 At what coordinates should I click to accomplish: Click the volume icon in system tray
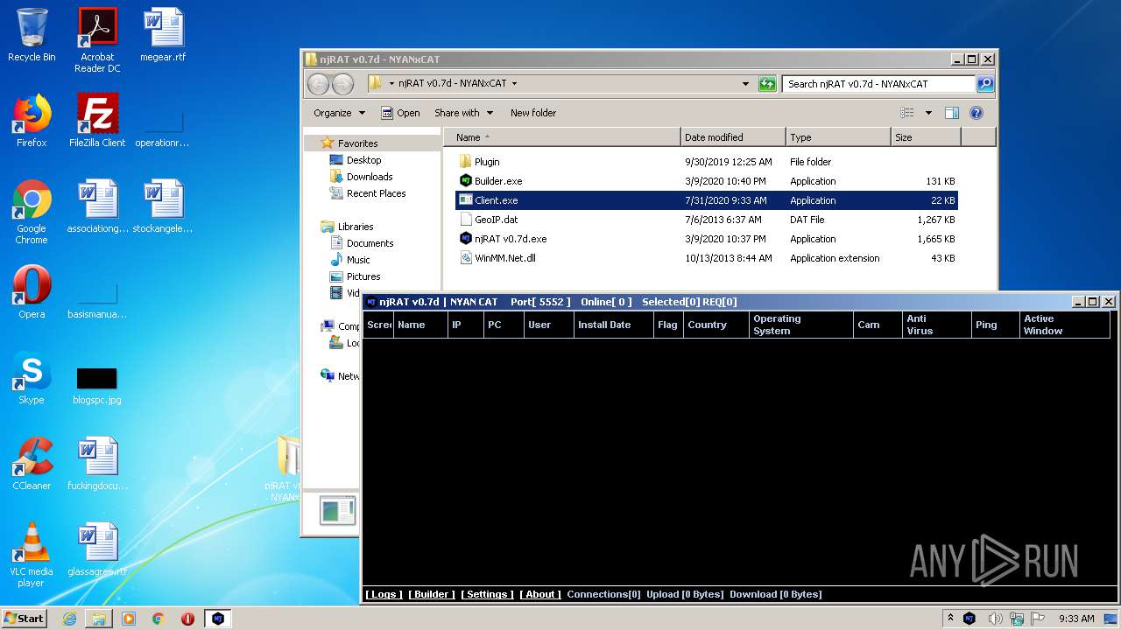coord(995,619)
